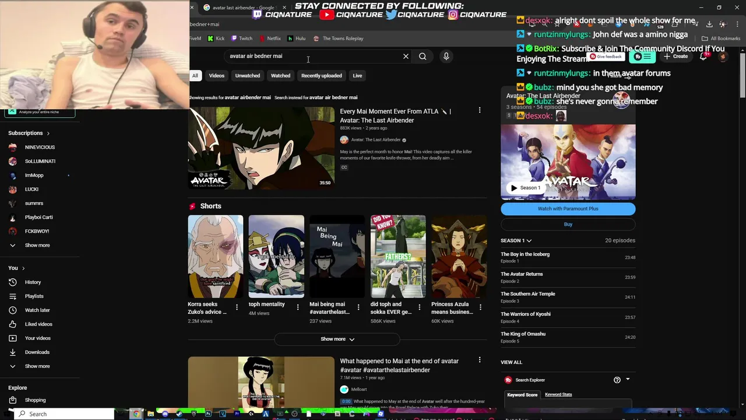746x420 pixels.
Task: Play Season 1 on the show card
Action: [525, 188]
